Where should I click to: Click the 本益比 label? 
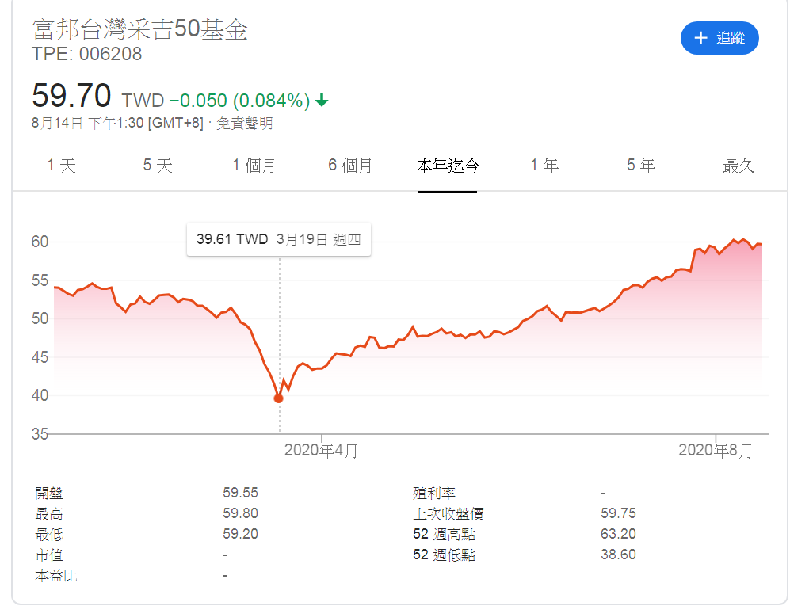pyautogui.click(x=56, y=576)
